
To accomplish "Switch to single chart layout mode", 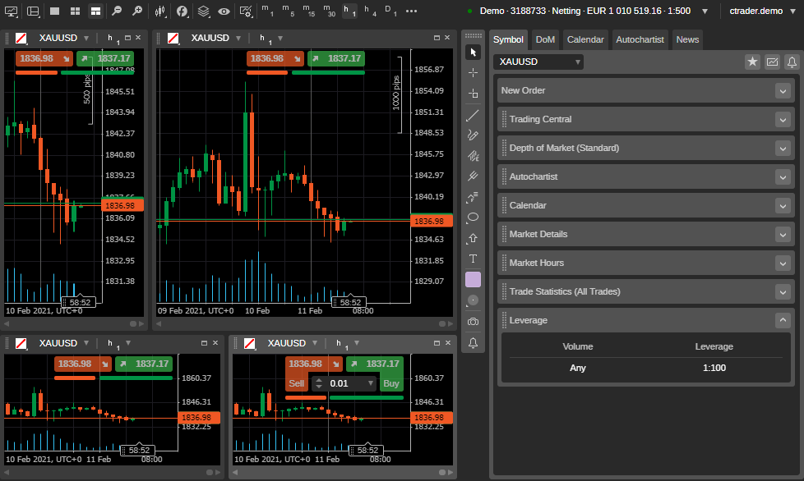I will click(54, 11).
